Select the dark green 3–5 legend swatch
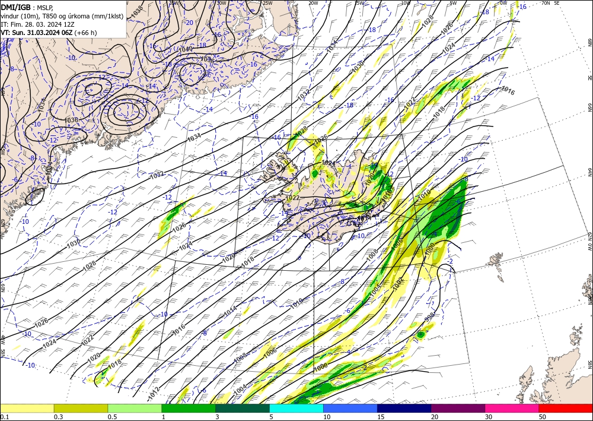This screenshot has height=421, width=593. pyautogui.click(x=243, y=408)
